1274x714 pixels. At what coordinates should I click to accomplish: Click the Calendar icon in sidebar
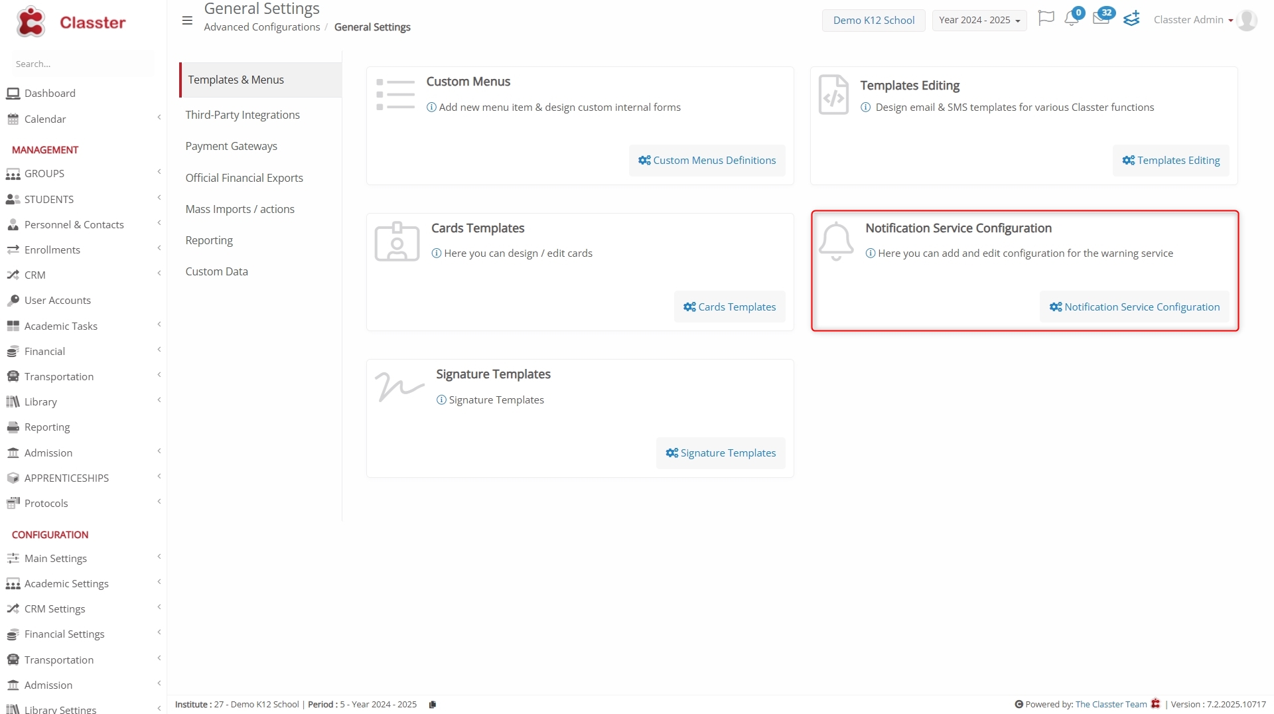point(13,119)
